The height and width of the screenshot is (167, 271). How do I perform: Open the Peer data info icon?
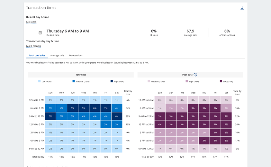[195, 75]
